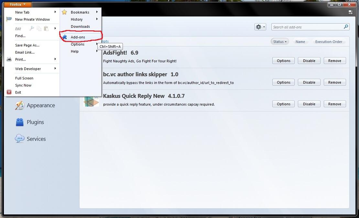The height and width of the screenshot is (218, 359).
Task: Click the Edit cut icon
Action: click(32, 28)
